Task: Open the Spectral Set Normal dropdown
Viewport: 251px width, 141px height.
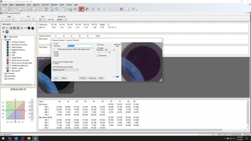Action: [62, 19]
